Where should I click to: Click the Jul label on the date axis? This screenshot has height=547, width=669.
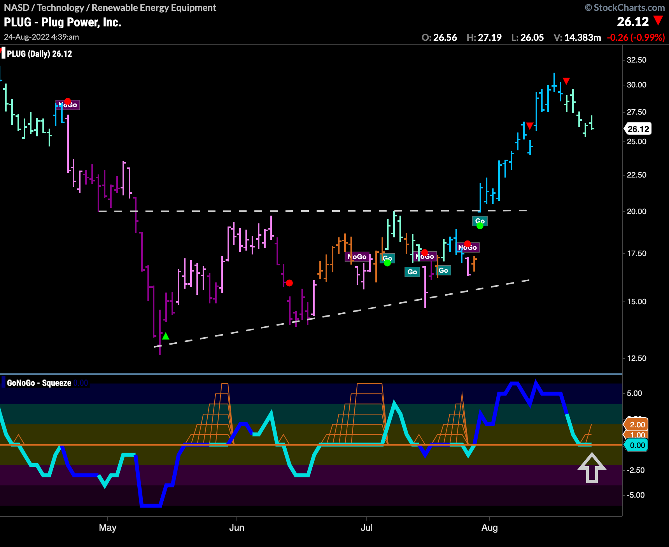click(x=367, y=527)
